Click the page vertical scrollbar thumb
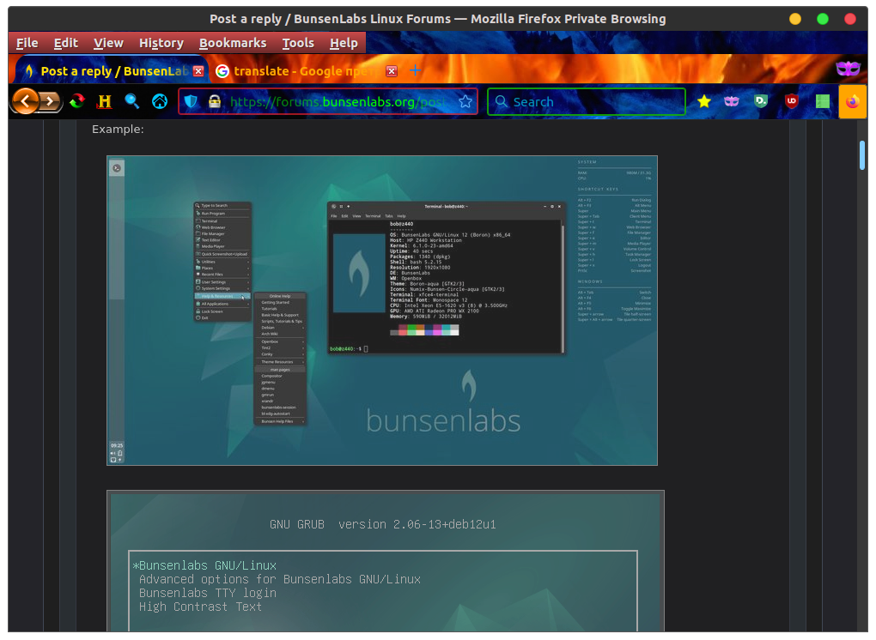Viewport: 876px width, 640px height. 861,155
